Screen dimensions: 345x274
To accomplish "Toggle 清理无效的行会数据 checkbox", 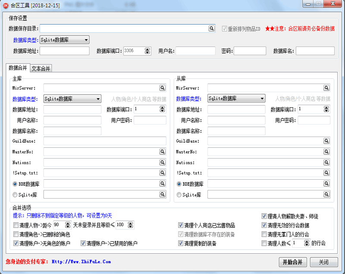I will click(x=264, y=225).
